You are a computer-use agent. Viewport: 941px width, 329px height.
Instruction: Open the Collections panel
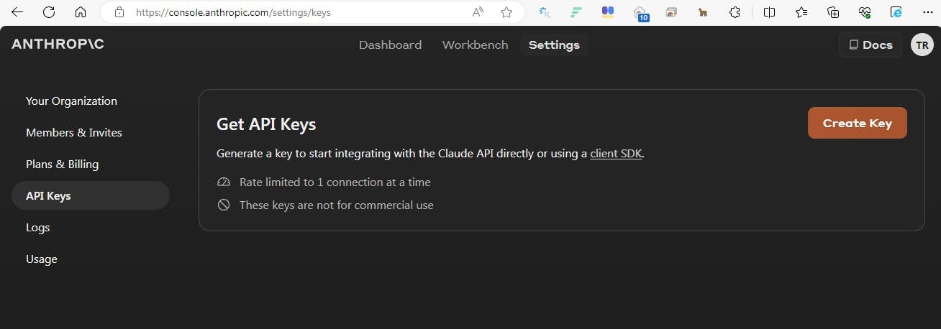833,12
